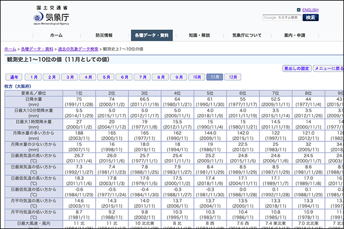Click the メニューに戻る button
Image resolution: width=344 pixels, height=229 pixels.
(x=328, y=68)
